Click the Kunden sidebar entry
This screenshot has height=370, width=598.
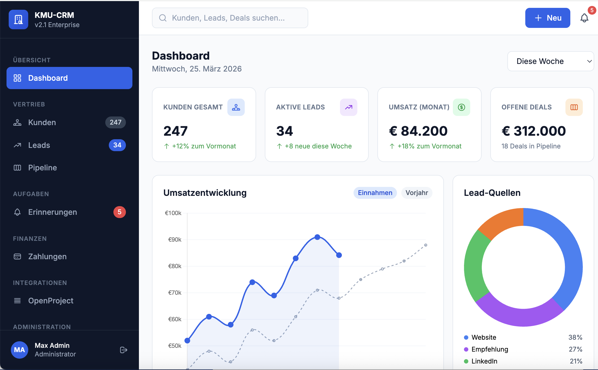(x=42, y=122)
